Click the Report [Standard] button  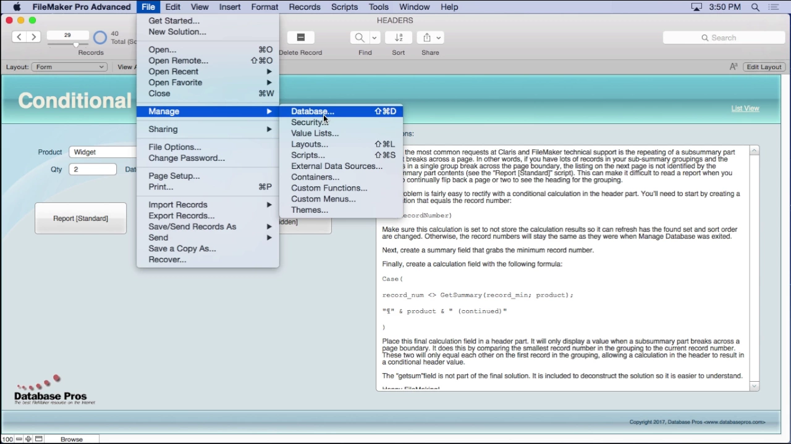(80, 218)
